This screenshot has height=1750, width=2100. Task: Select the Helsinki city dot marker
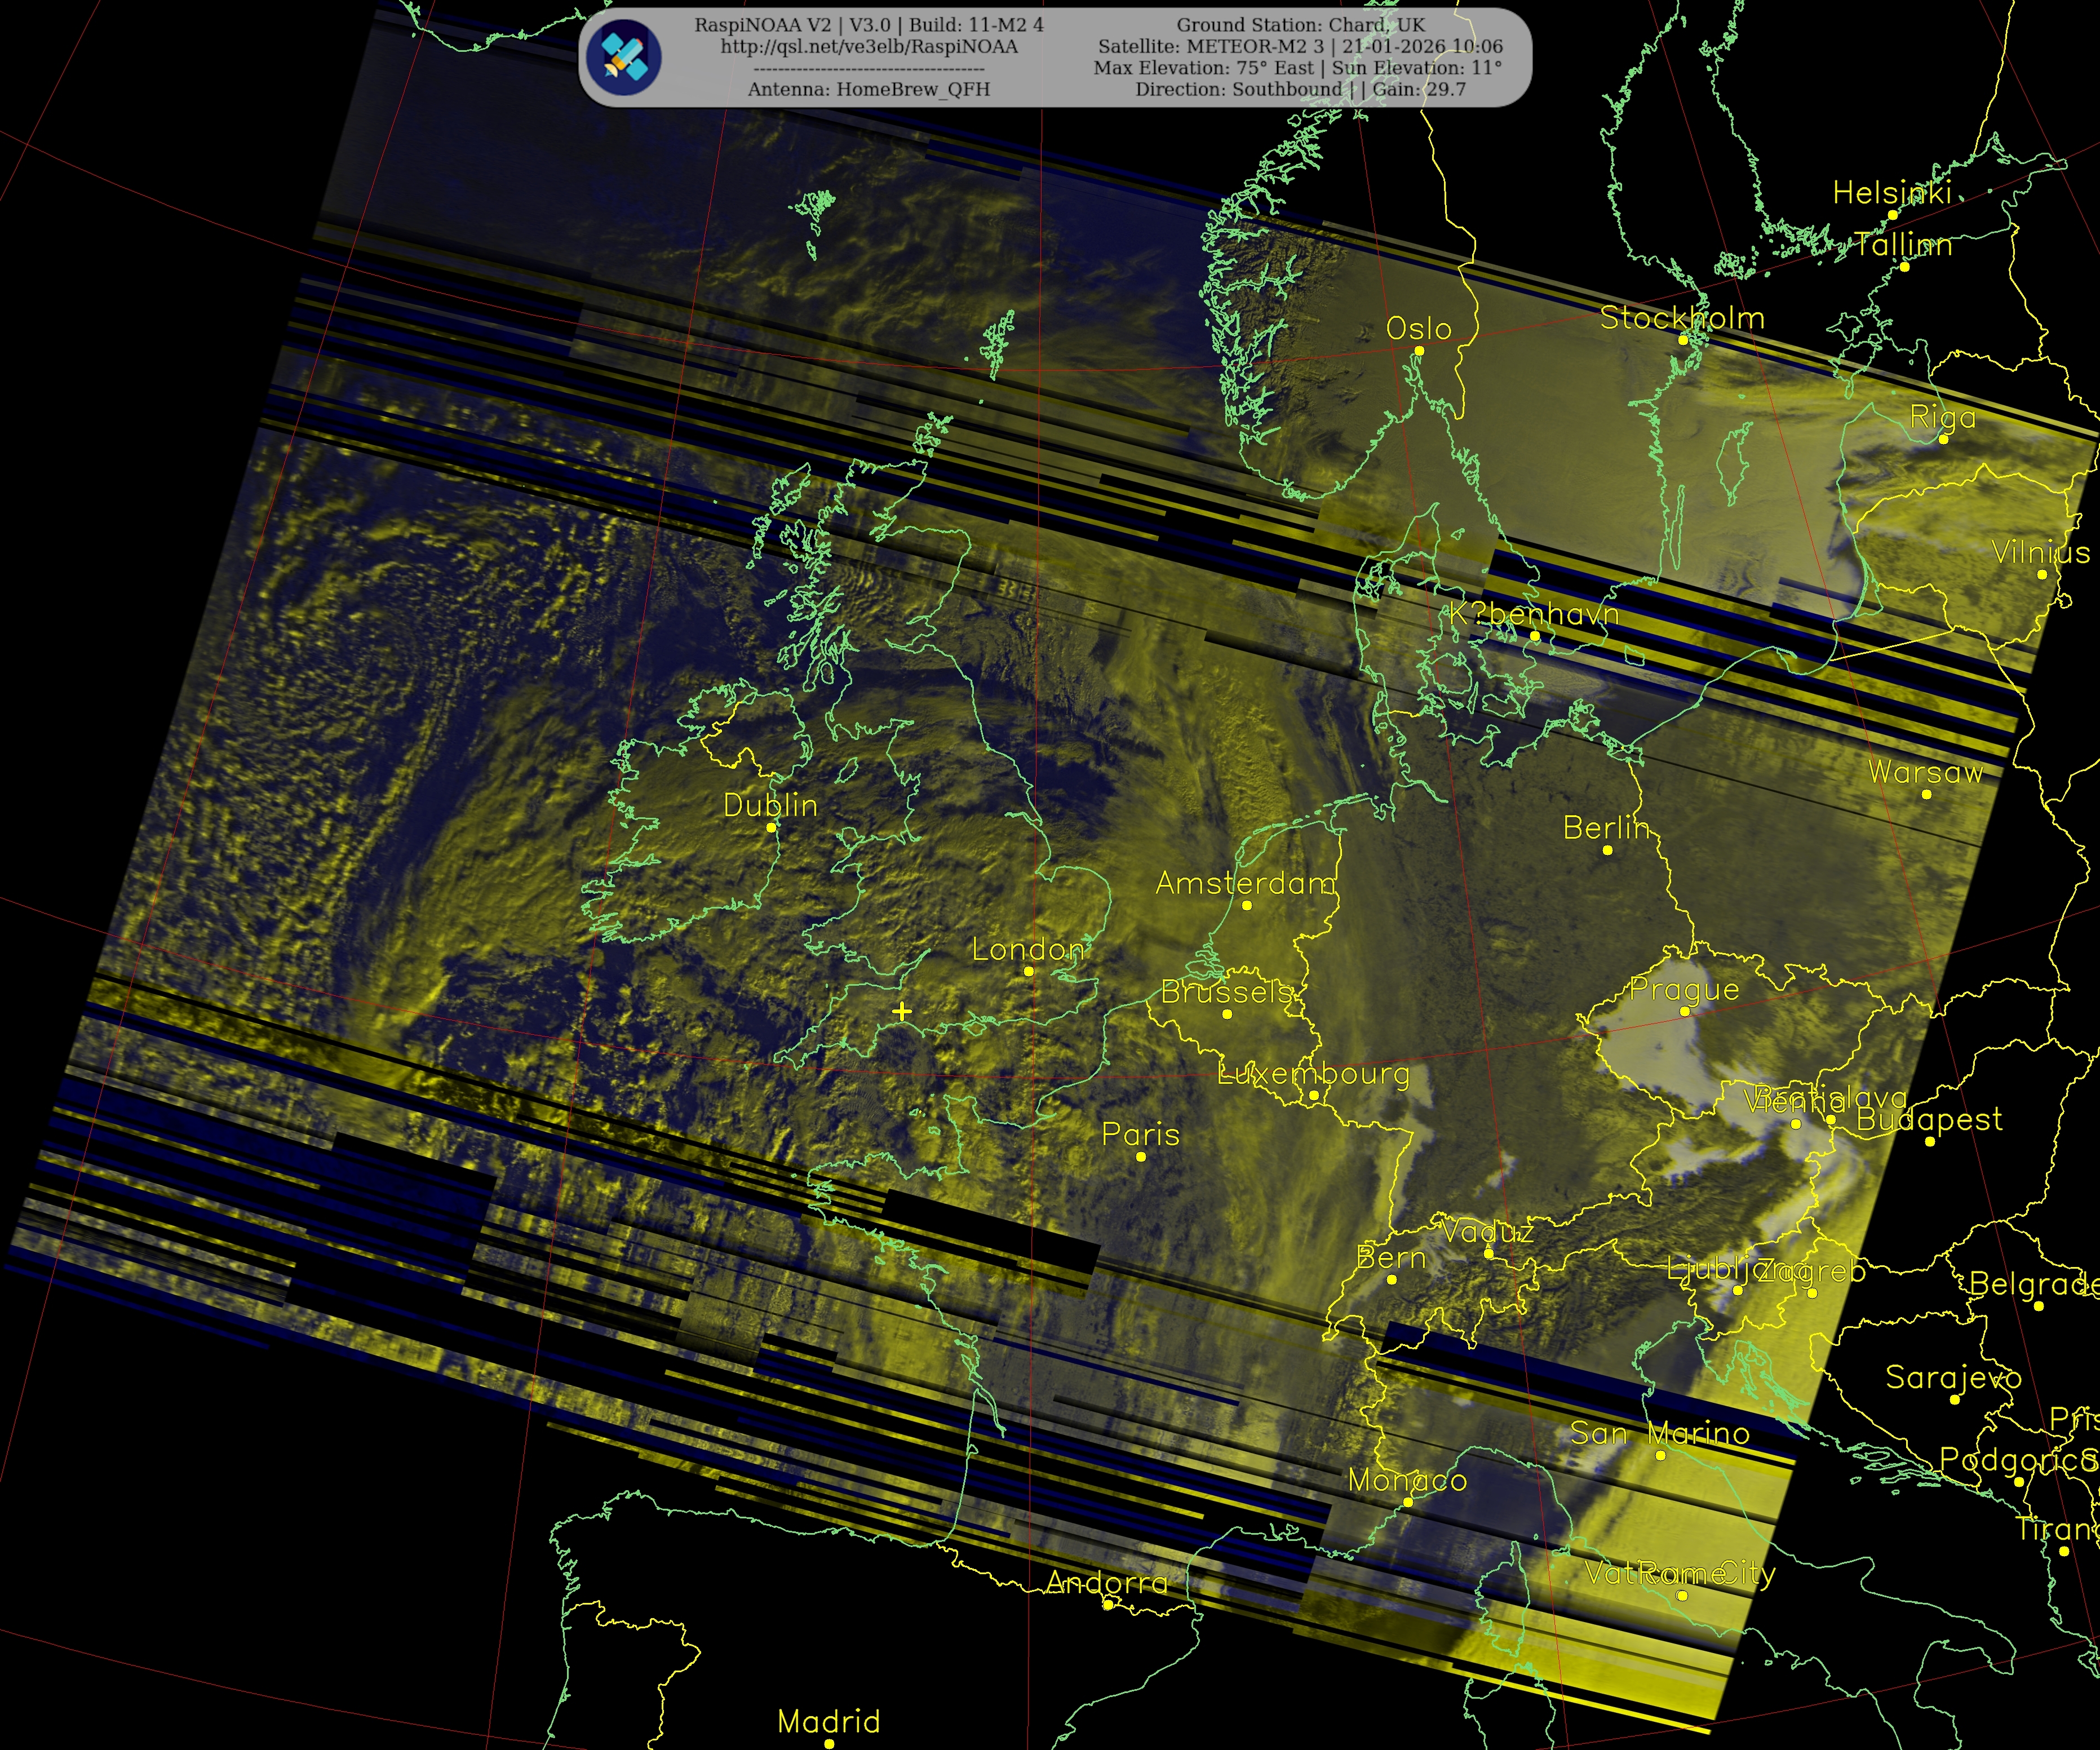1892,214
